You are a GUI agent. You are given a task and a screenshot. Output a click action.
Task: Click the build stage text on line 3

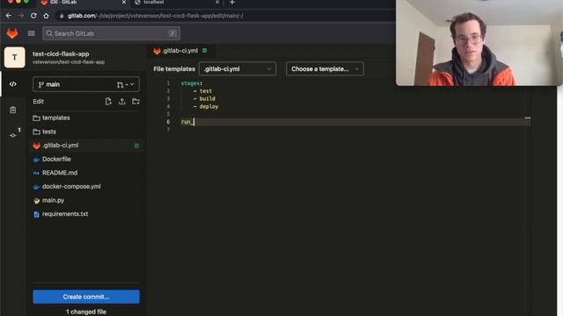click(x=208, y=99)
